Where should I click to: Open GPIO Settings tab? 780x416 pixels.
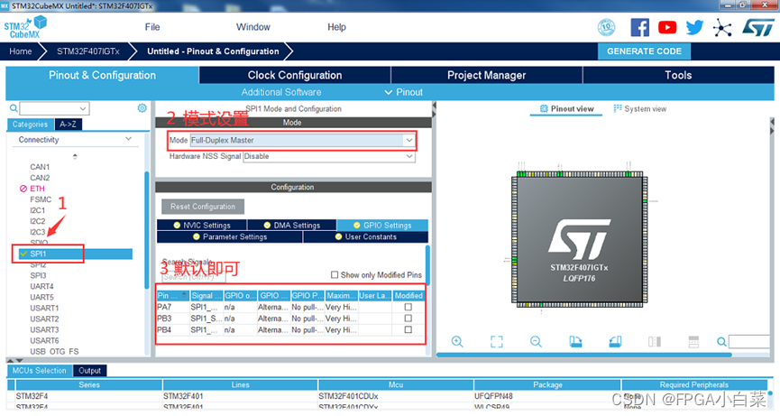click(382, 225)
